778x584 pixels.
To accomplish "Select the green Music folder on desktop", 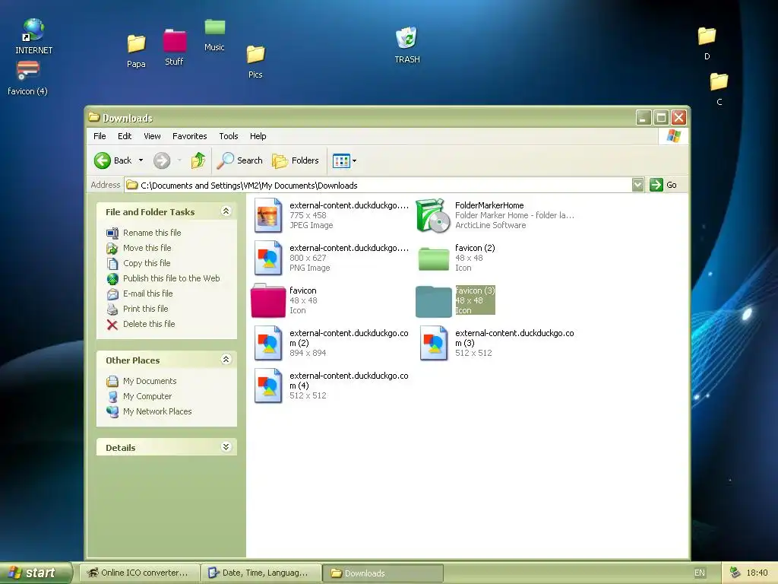I will [x=214, y=35].
